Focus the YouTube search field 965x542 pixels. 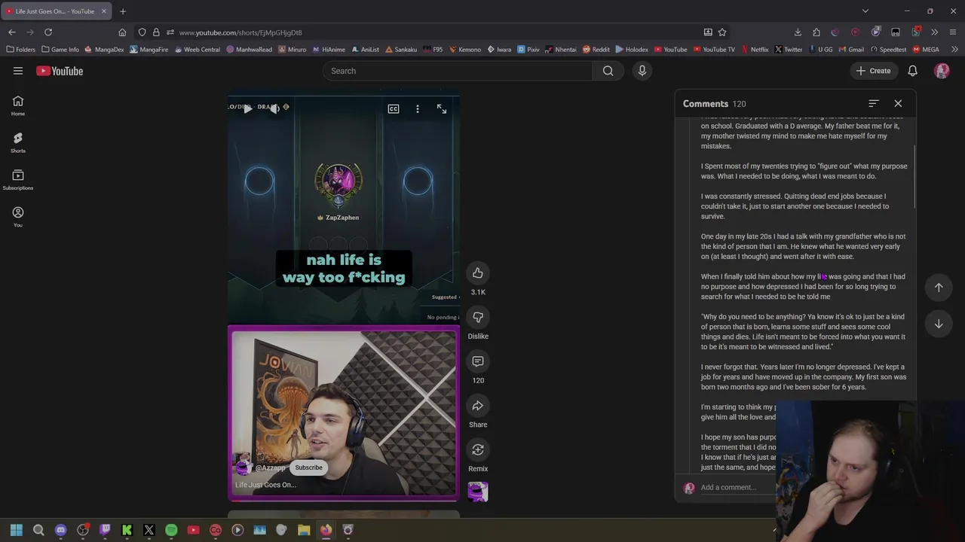point(458,71)
